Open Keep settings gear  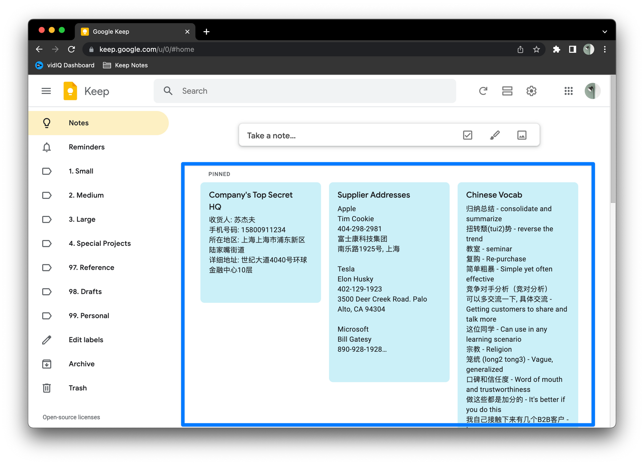pyautogui.click(x=531, y=91)
